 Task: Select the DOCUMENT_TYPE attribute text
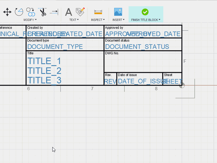pos(55,47)
